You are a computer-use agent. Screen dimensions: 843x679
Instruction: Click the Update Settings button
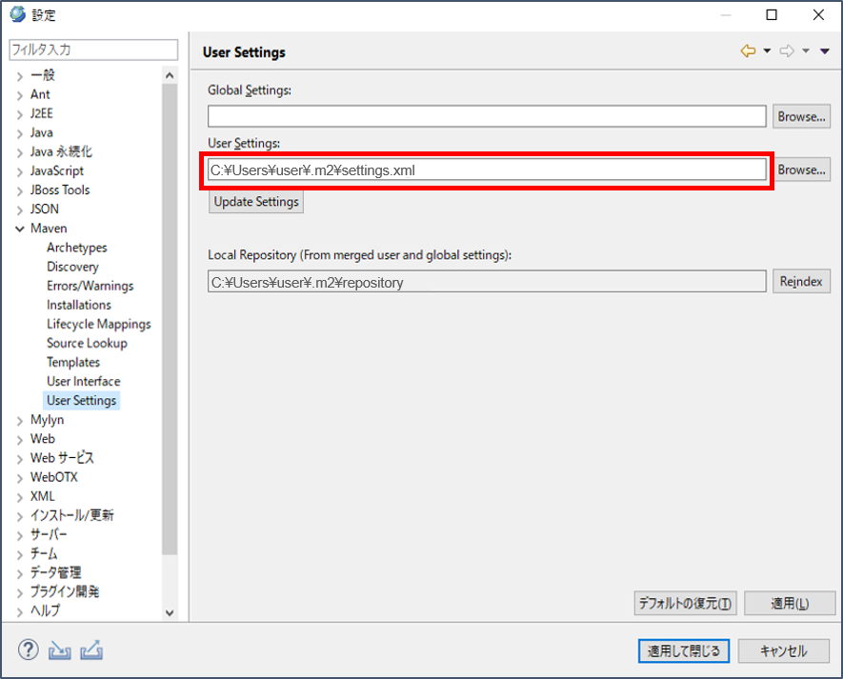click(x=256, y=202)
